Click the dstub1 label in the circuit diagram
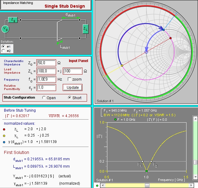 70,15
